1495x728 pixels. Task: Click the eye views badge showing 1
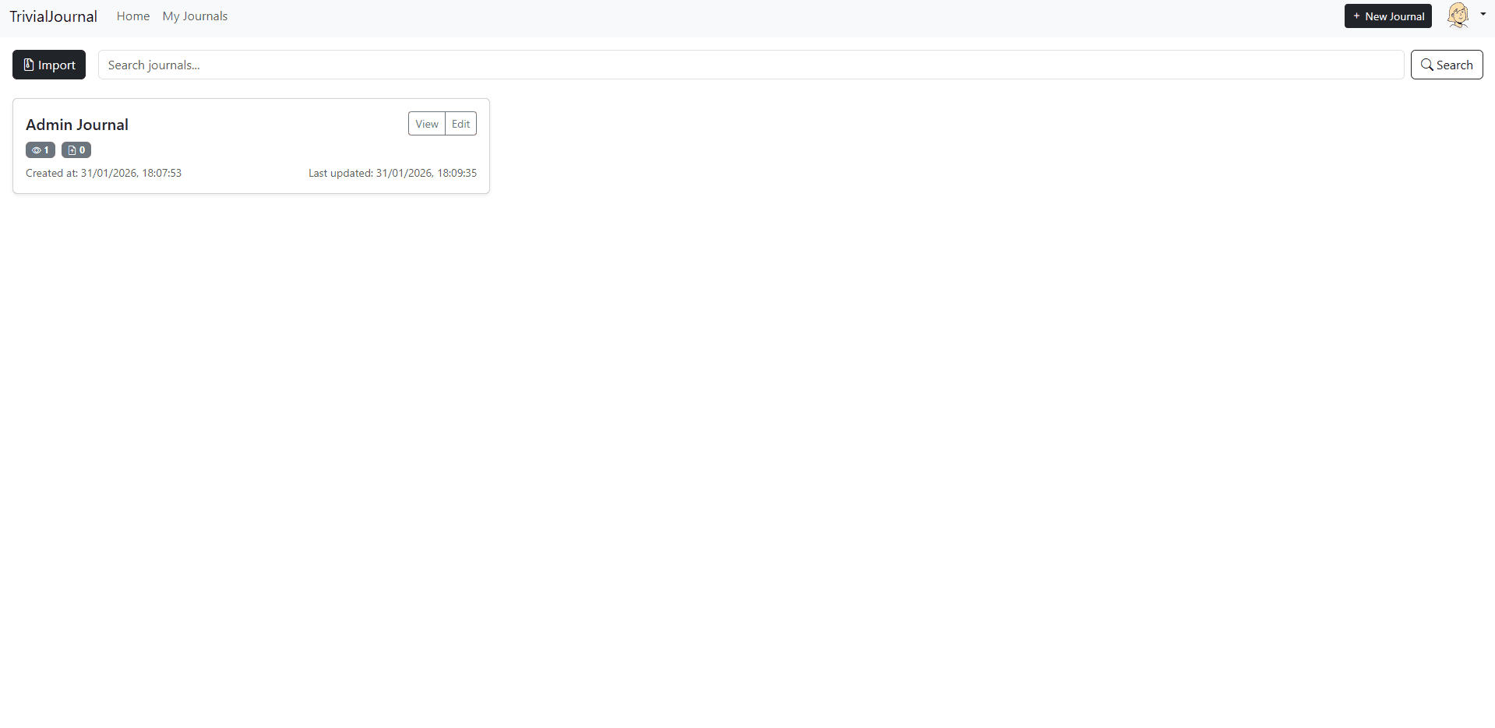41,150
